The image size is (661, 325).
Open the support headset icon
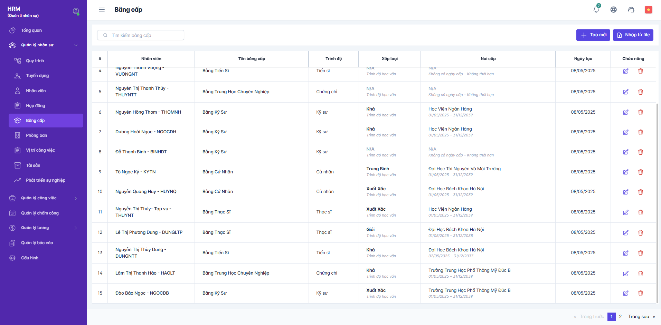point(631,10)
